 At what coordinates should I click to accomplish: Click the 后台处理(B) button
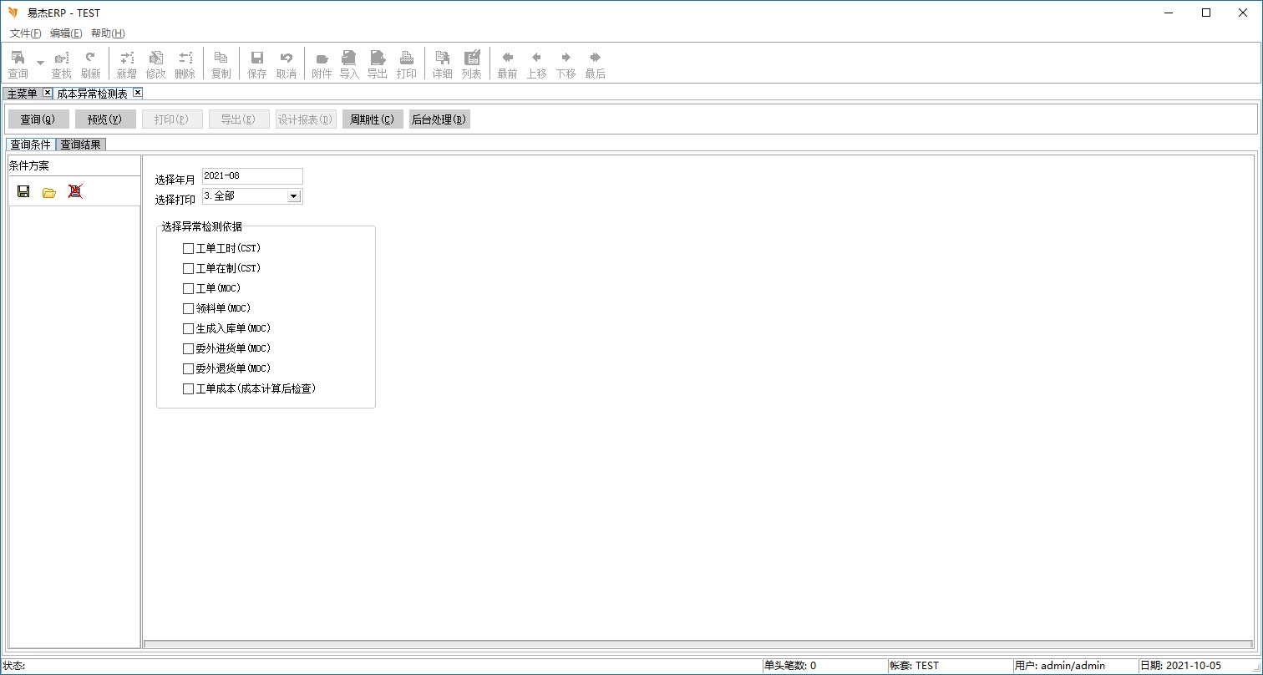(x=439, y=119)
